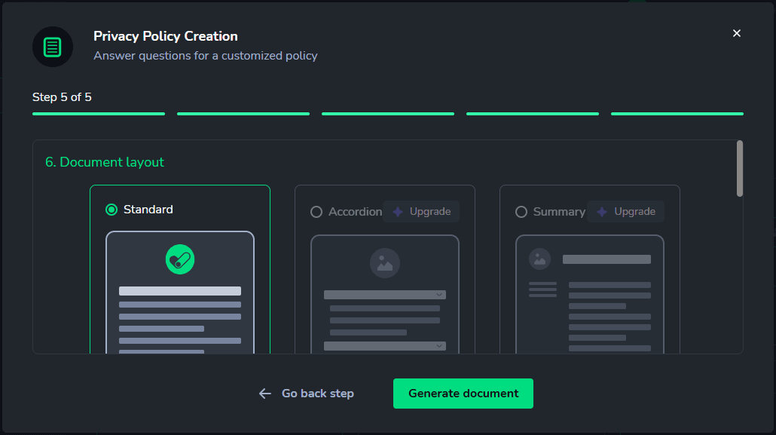This screenshot has height=435, width=776.
Task: Click the green checkmark logo in Standard preview
Action: click(x=180, y=259)
